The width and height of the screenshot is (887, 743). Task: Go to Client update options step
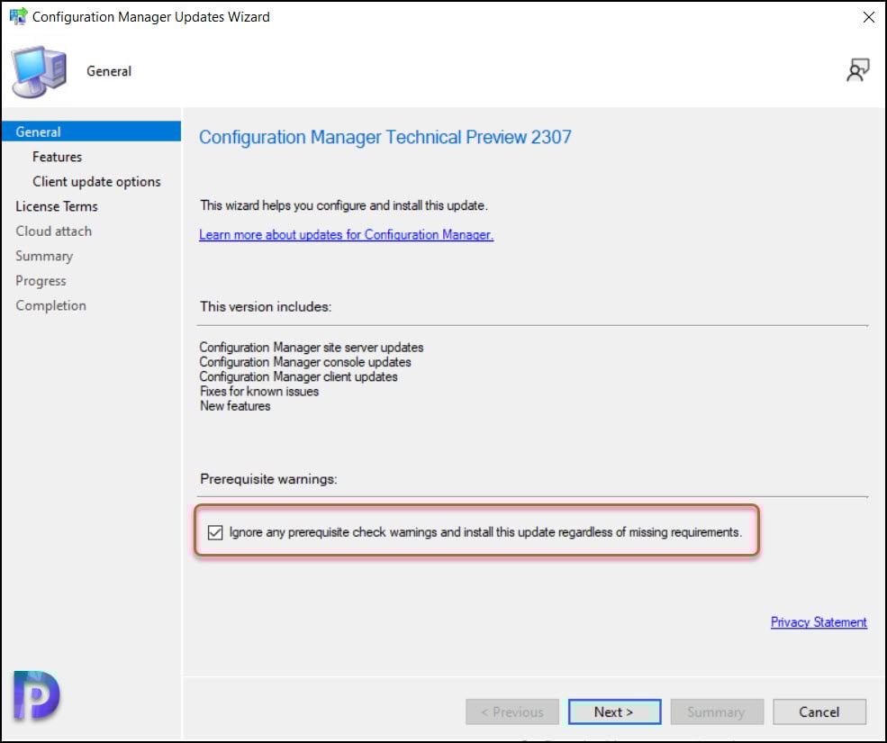[96, 182]
